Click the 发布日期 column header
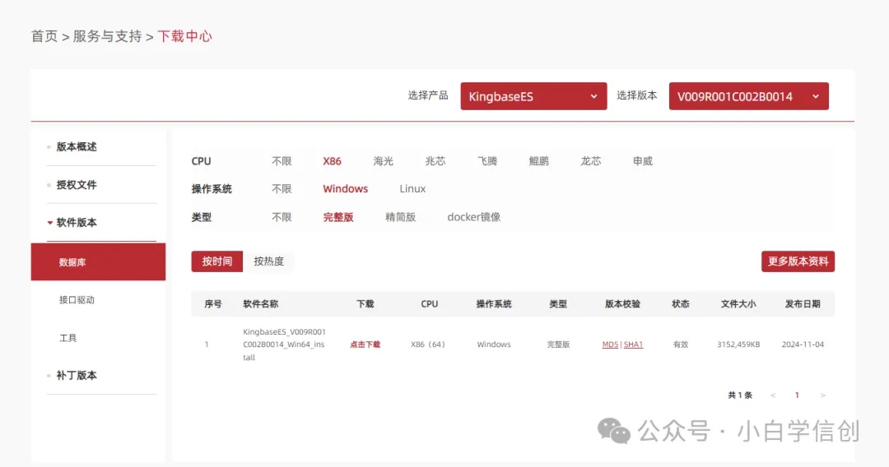 pos(803,304)
